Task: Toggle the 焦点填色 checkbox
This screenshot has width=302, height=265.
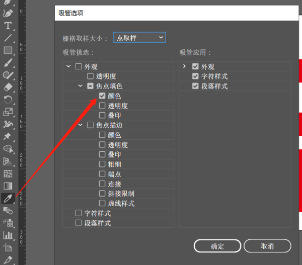Action: click(x=90, y=86)
